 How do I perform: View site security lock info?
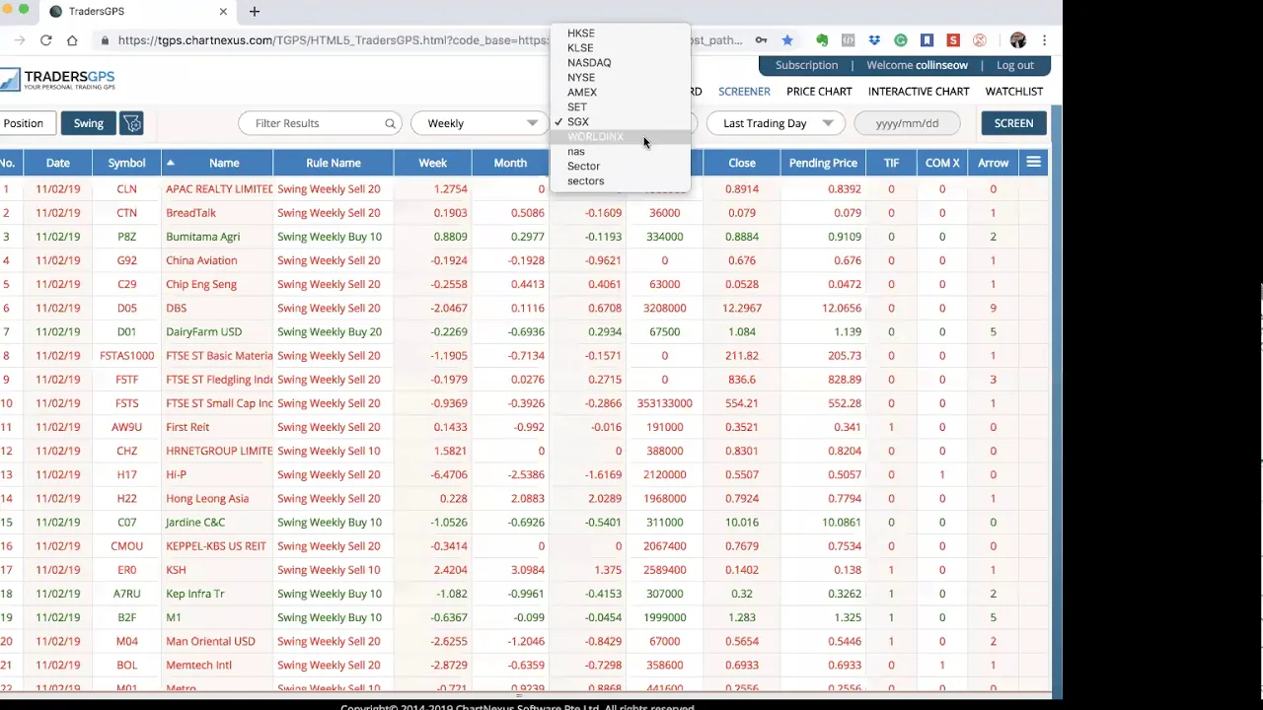pos(105,40)
